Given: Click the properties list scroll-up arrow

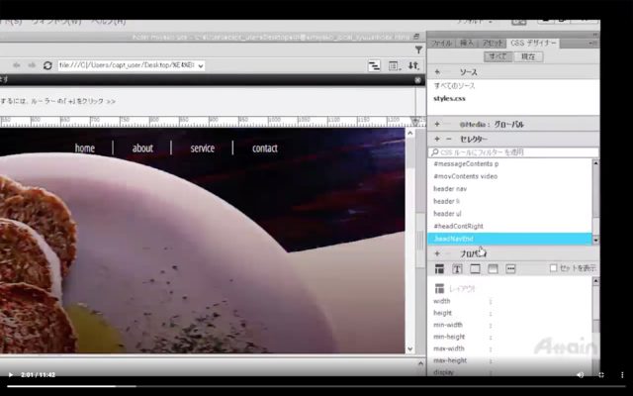Looking at the screenshot, I should click(x=595, y=281).
